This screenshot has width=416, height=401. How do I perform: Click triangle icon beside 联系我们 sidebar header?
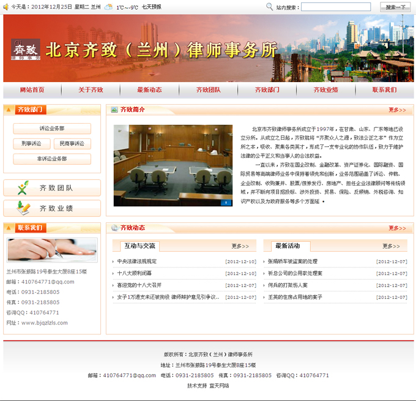coord(9,228)
